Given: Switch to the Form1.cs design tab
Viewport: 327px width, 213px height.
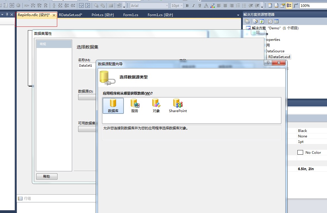Looking at the screenshot, I should click(160, 15).
